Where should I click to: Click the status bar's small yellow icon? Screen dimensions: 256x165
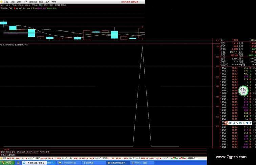pyautogui.click(x=1, y=158)
